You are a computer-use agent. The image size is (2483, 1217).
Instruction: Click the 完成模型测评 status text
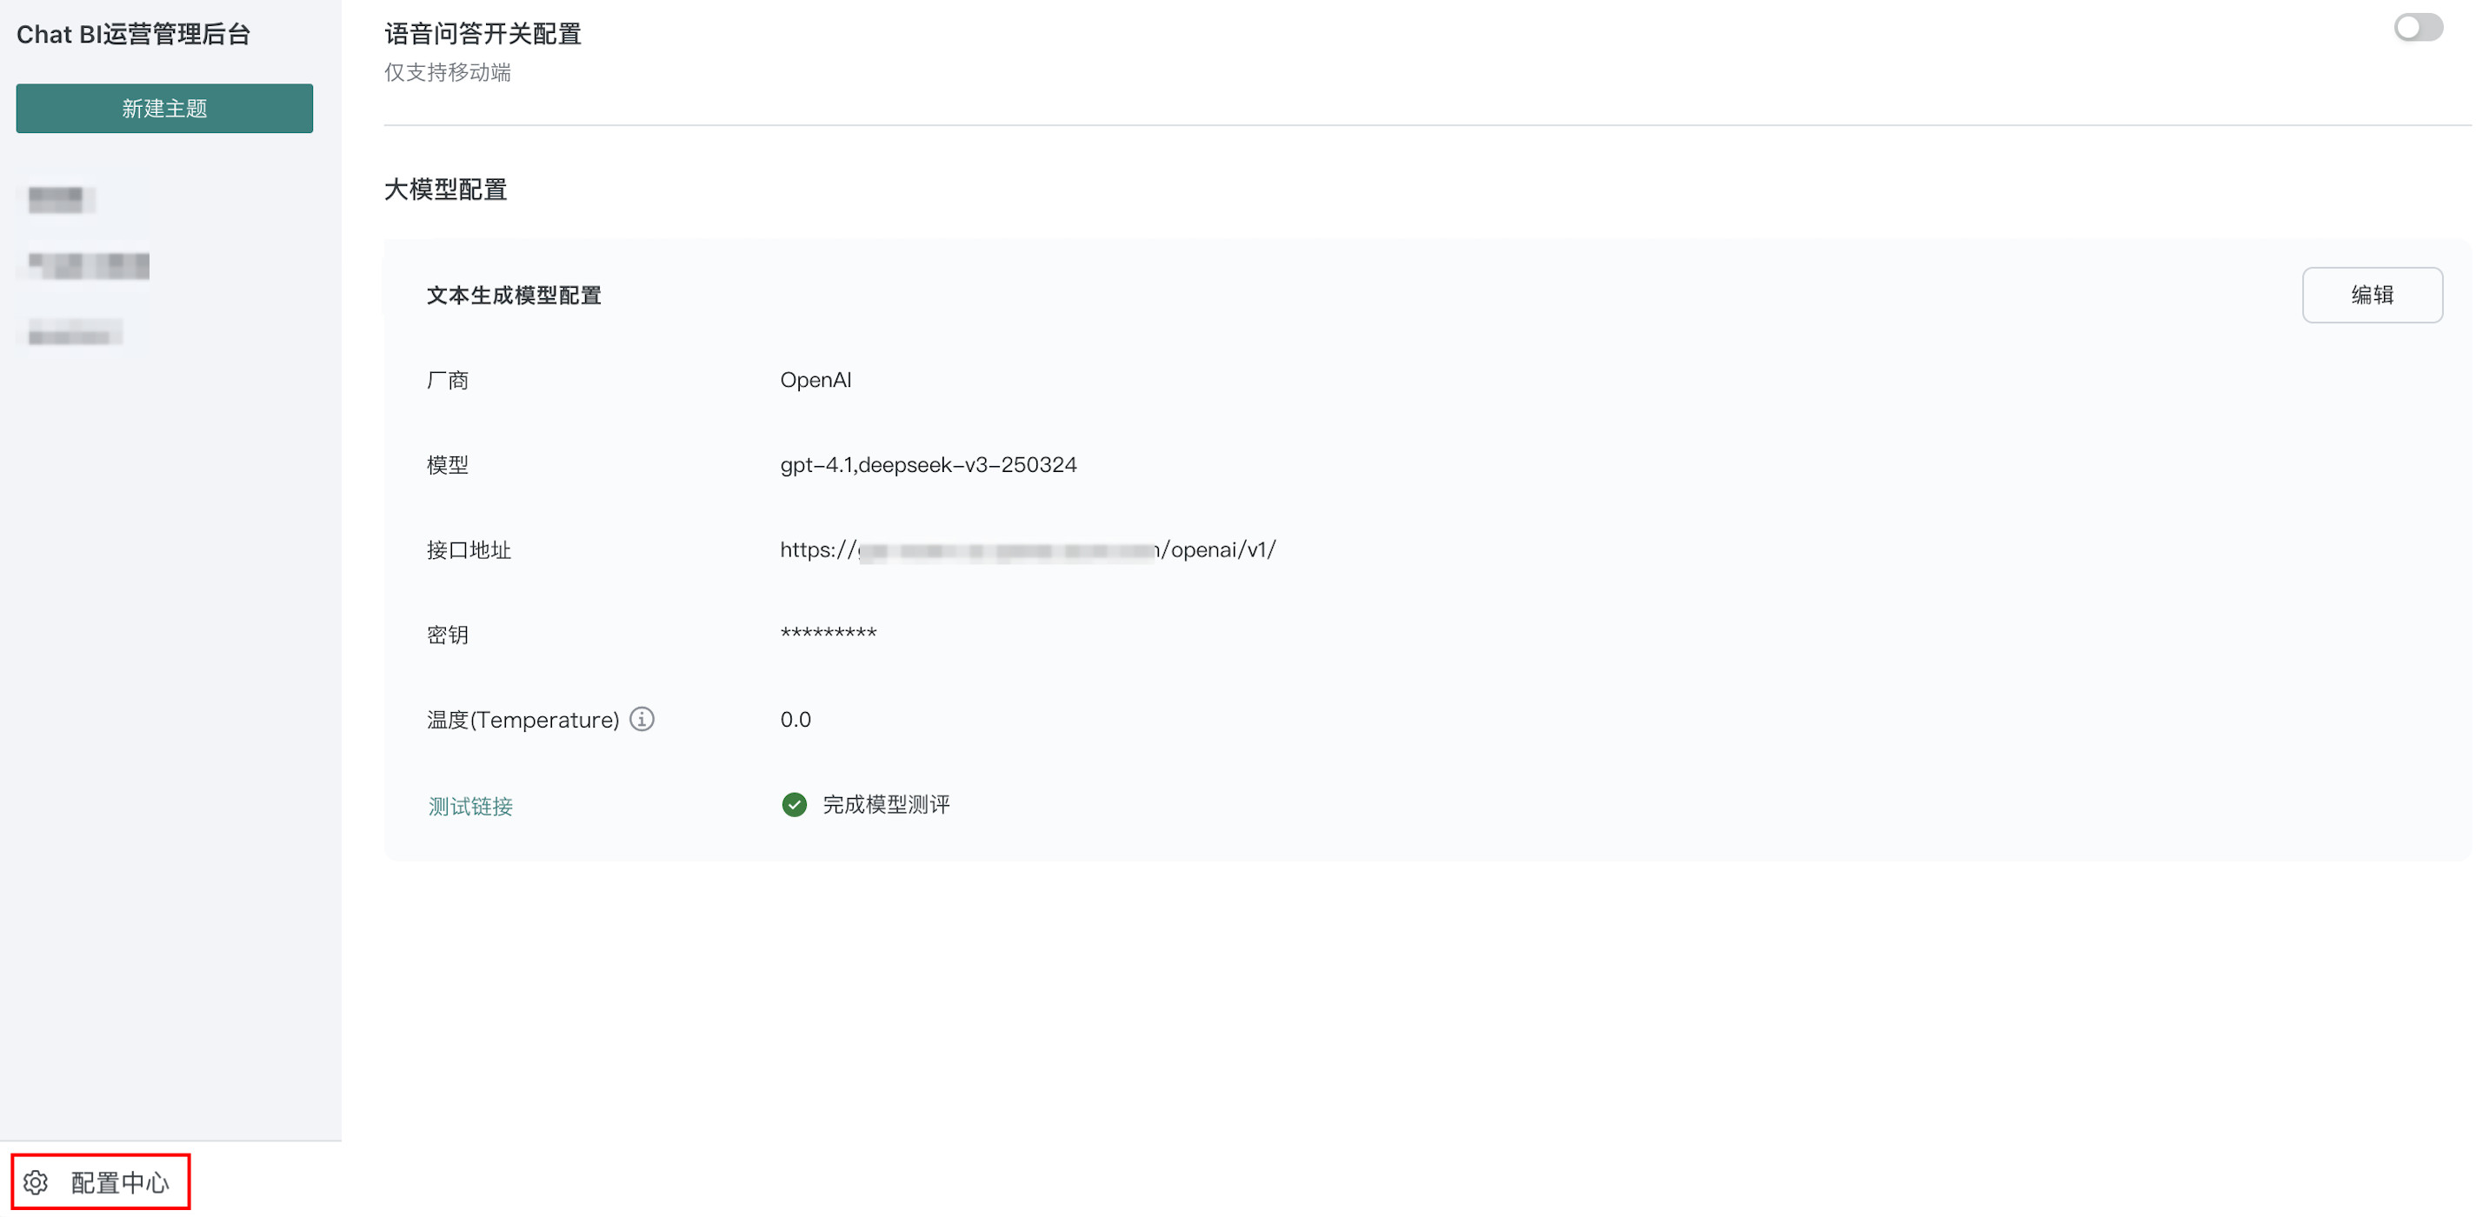(886, 805)
